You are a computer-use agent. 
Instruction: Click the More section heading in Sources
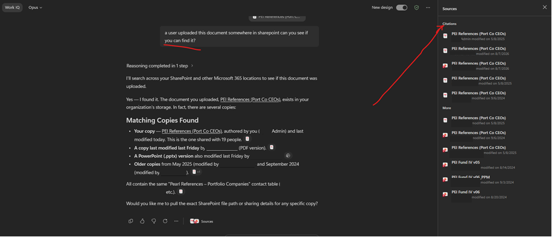pos(446,108)
